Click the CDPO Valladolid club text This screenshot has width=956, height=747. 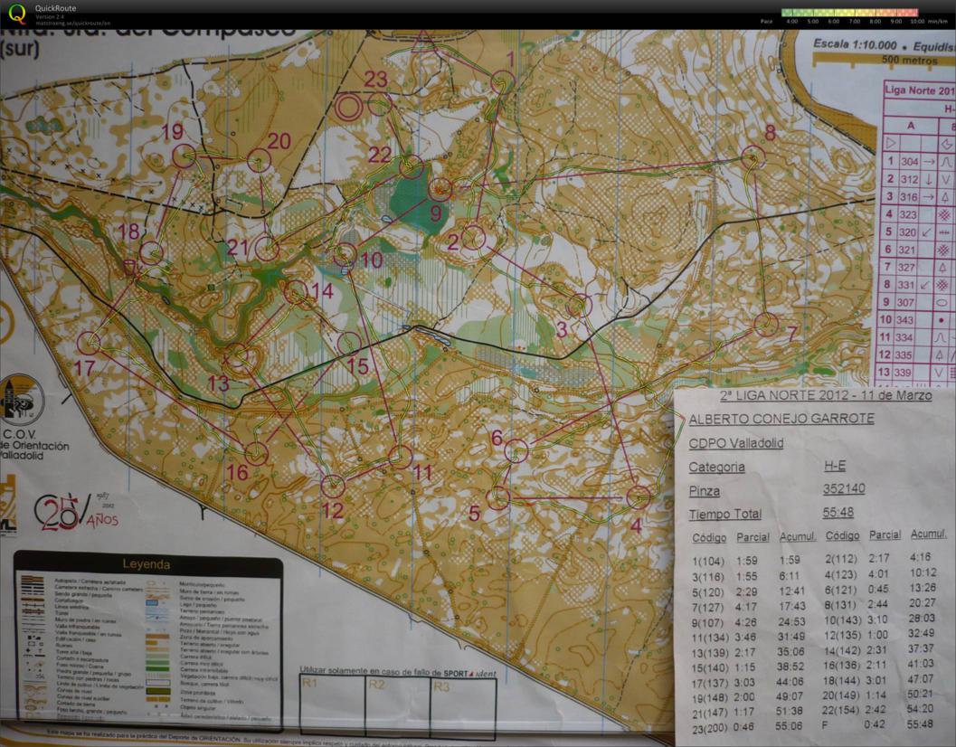point(736,443)
